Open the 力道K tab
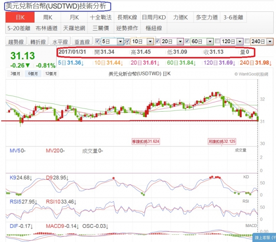Image resolution: width=276 pixels, height=242 pixels. click(x=180, y=17)
